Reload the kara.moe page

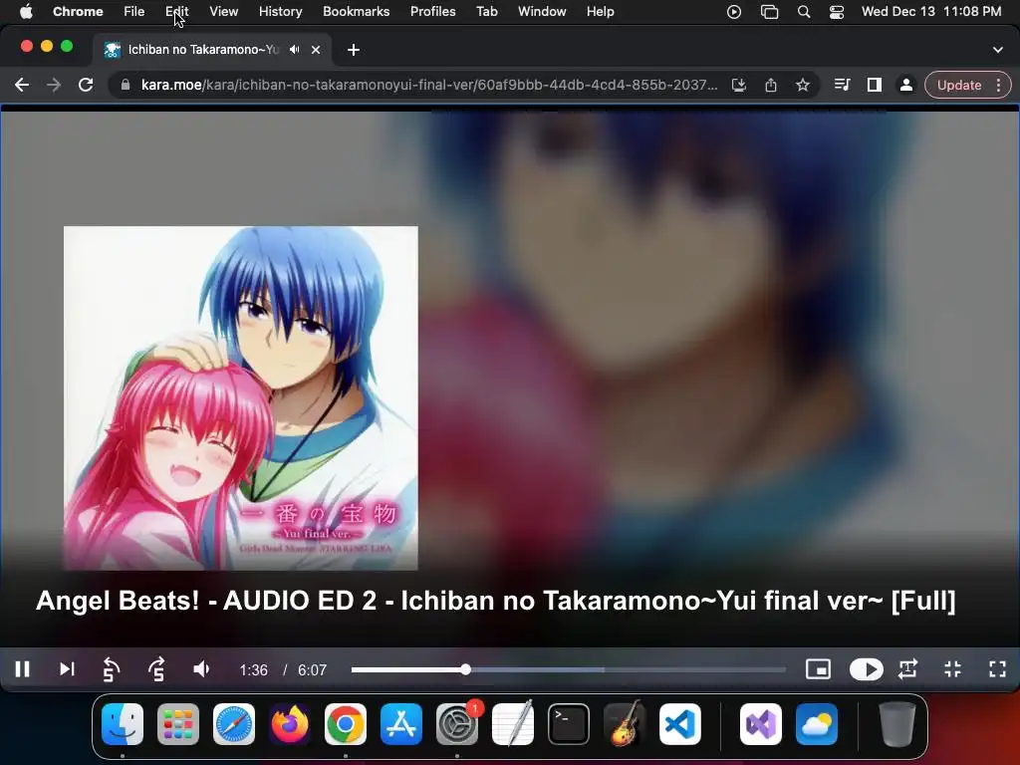coord(86,85)
